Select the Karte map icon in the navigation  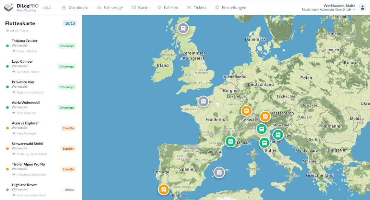click(x=133, y=7)
